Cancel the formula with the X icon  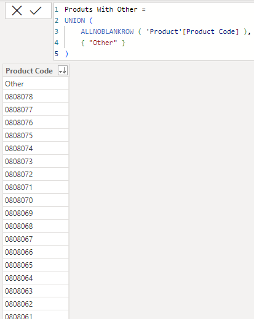17,10
